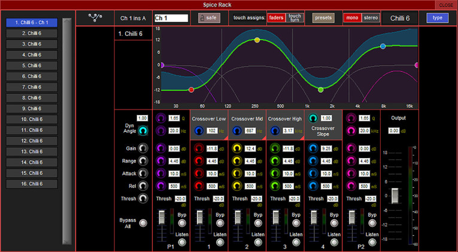Screen dimensions: 458x252
Task: Edit the Ch 1 name field
Action: pos(171,18)
